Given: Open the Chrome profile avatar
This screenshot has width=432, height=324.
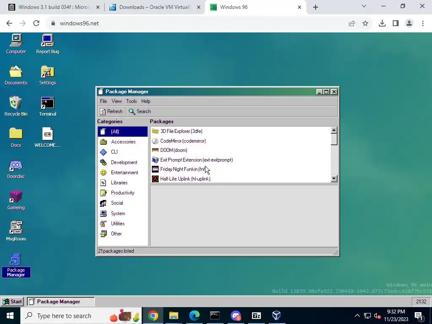Looking at the screenshot, I should 409,24.
